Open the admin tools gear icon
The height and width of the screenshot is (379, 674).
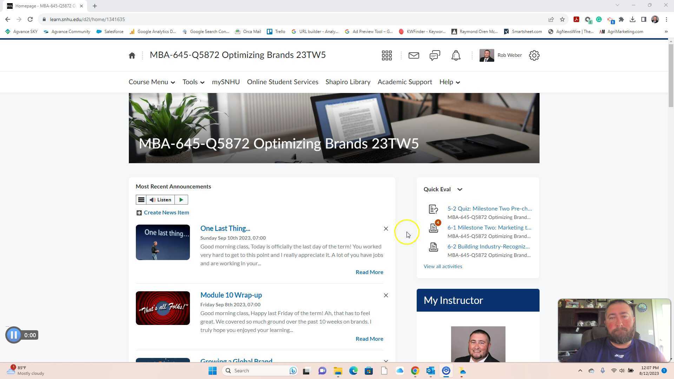tap(534, 55)
